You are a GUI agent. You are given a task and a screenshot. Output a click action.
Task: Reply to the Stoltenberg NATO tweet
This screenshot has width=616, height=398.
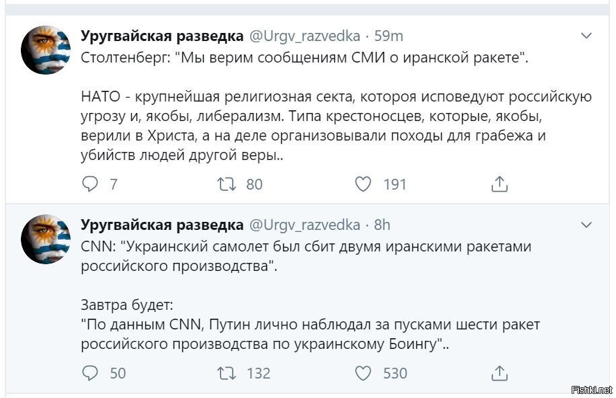pos(90,184)
